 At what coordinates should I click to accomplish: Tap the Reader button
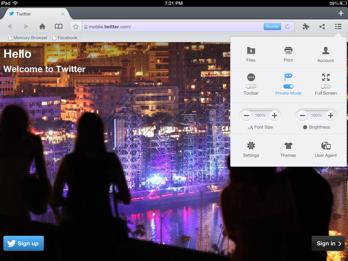pos(272,26)
